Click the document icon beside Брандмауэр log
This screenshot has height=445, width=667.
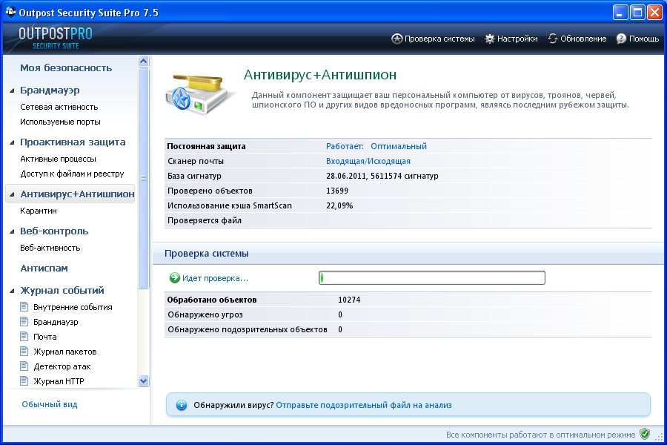point(24,321)
